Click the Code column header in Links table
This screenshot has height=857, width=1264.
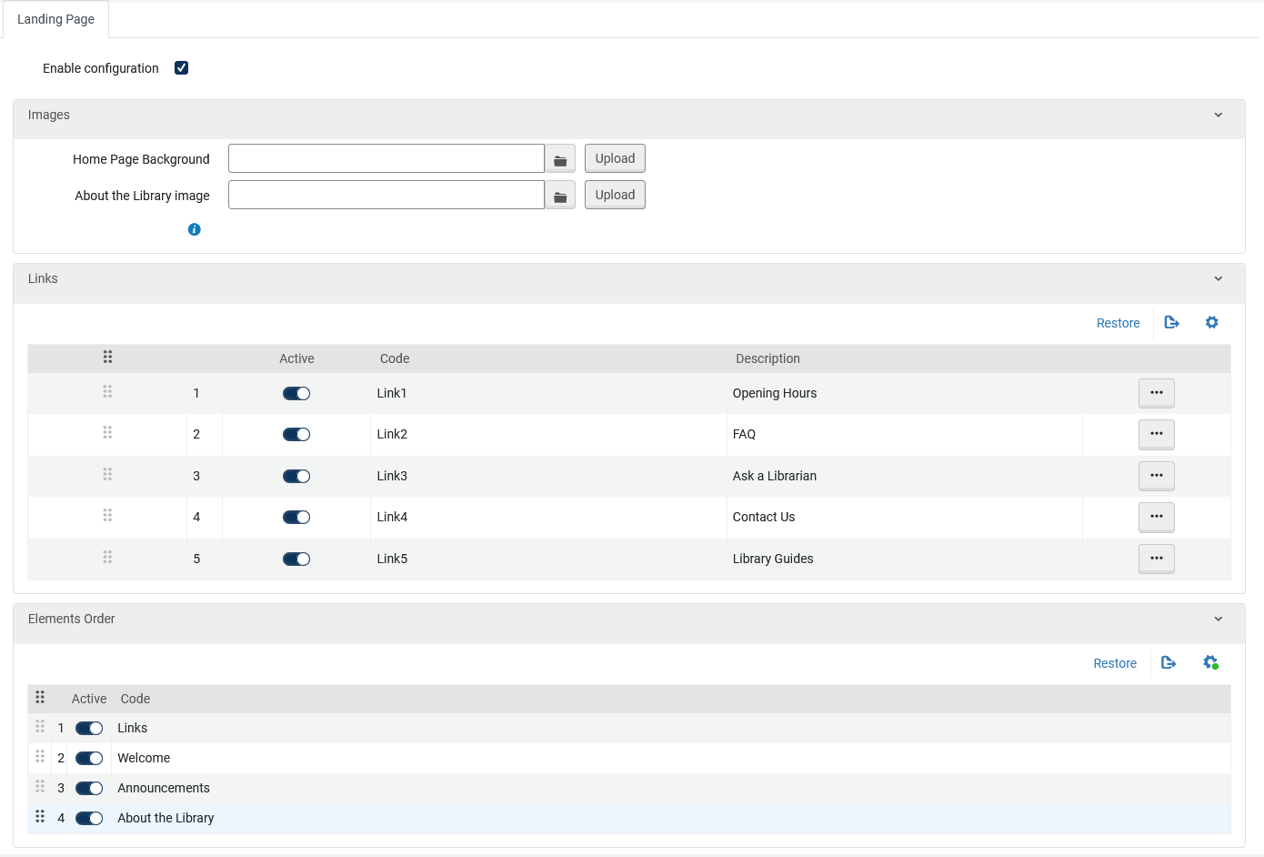coord(395,358)
